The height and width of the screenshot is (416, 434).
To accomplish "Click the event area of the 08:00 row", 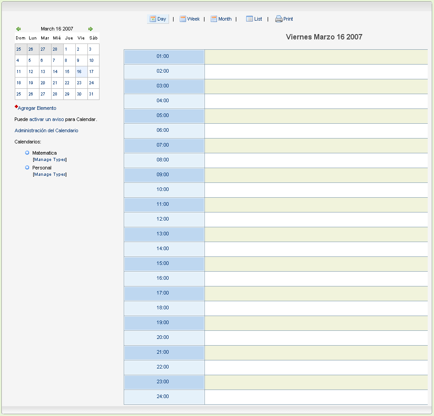I will tap(316, 160).
